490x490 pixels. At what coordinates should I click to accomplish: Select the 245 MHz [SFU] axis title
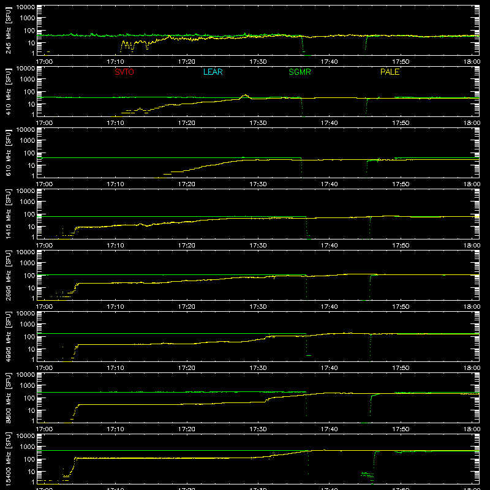tap(9, 31)
